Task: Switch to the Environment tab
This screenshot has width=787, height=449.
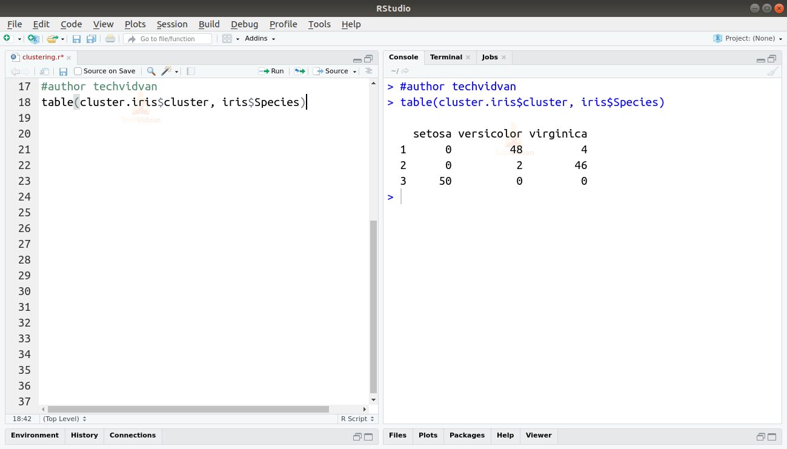Action: [35, 435]
